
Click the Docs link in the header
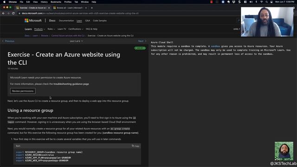52,20
